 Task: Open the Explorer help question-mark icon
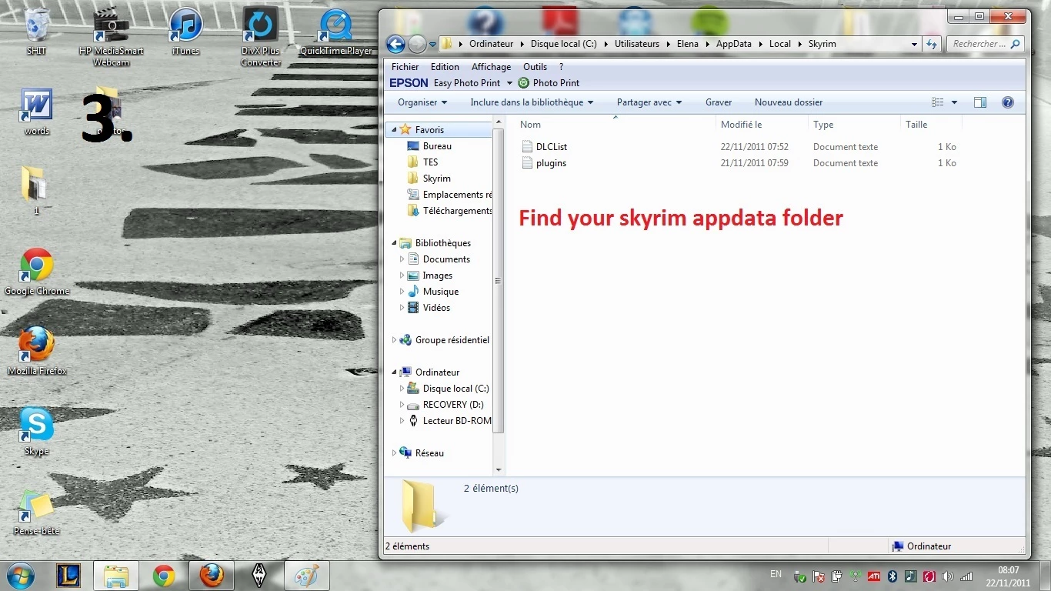coord(1008,102)
